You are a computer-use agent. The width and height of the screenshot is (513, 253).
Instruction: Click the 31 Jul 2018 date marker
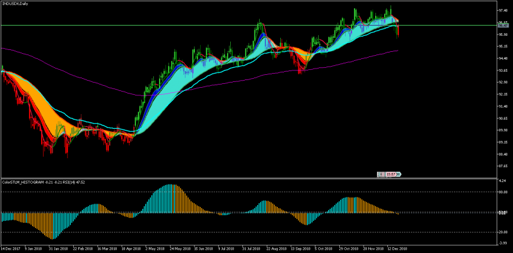[x=251, y=249]
